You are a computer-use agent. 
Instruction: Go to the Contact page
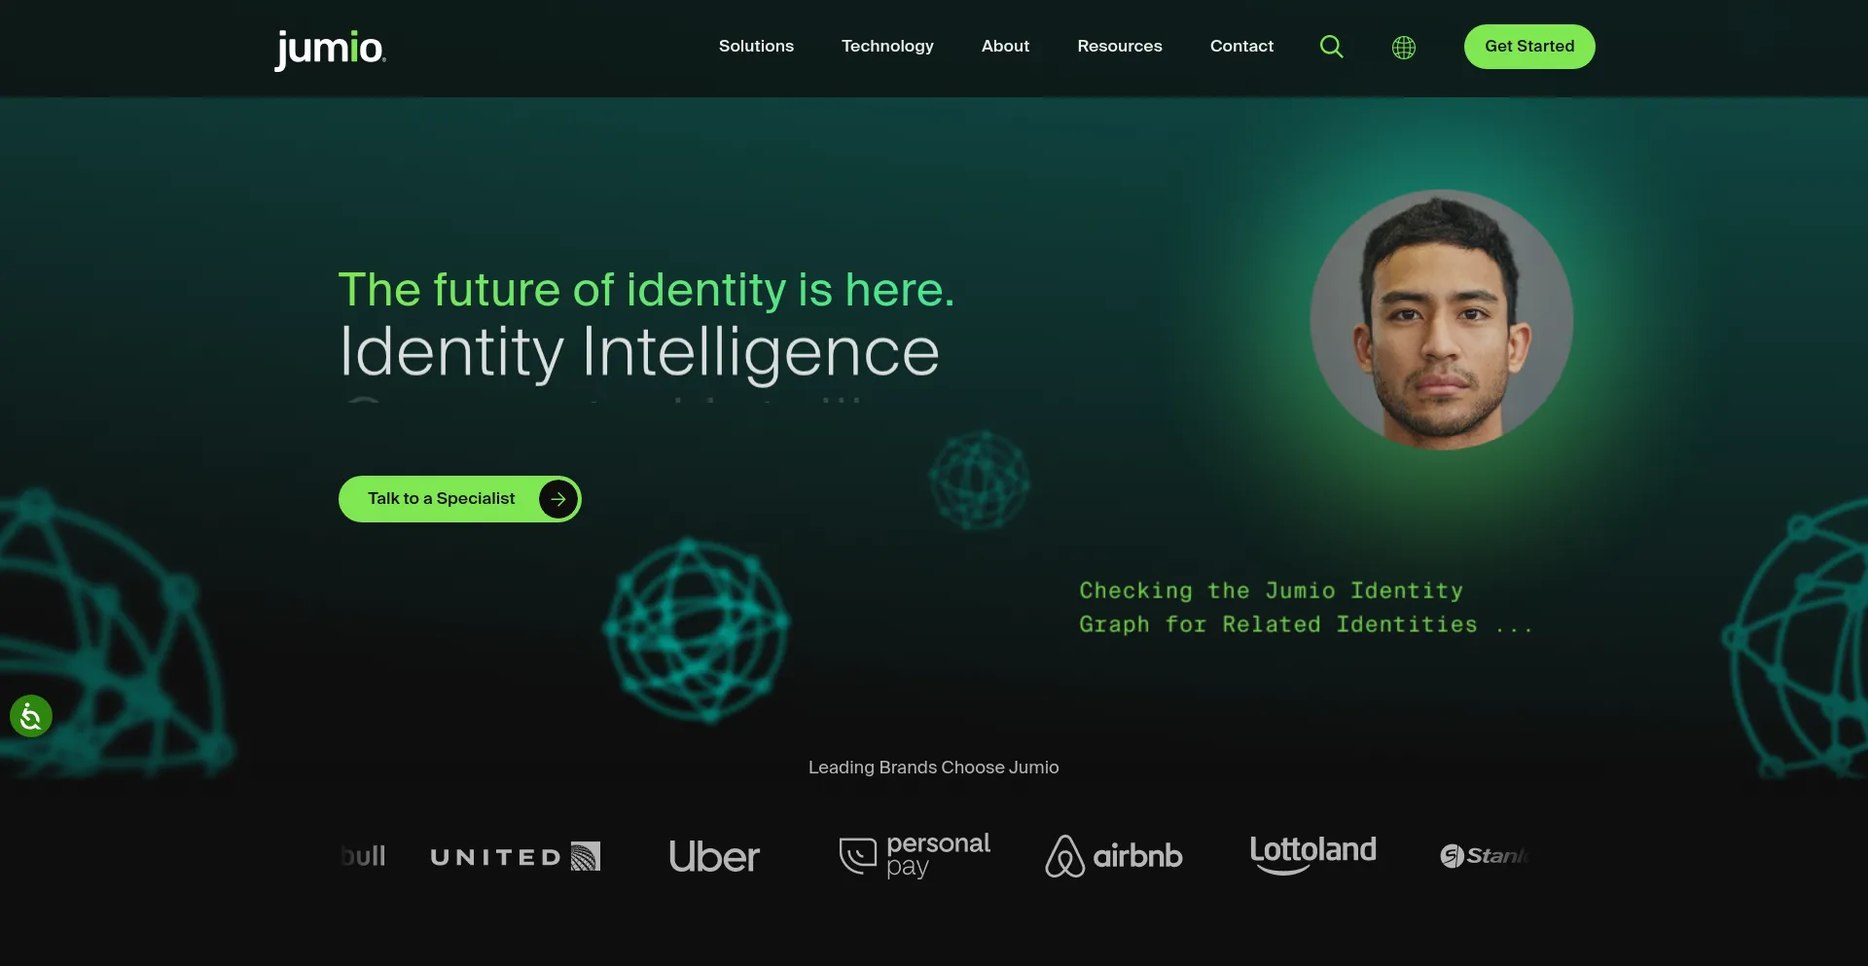tap(1241, 47)
